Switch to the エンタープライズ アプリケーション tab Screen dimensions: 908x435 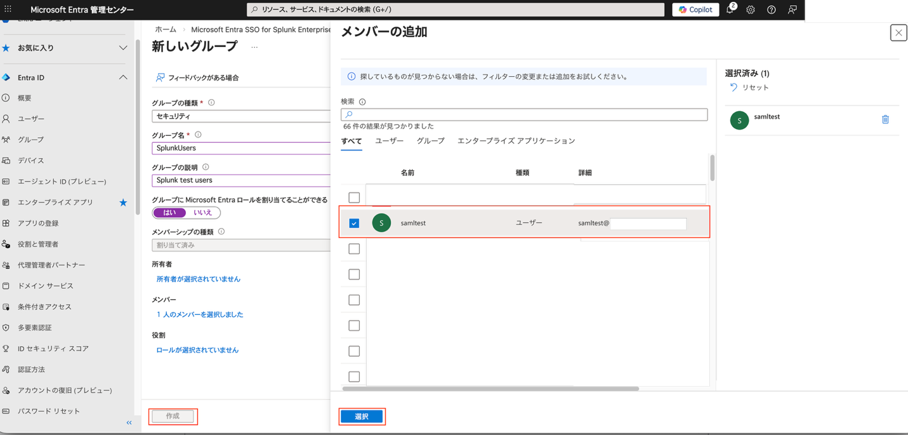pyautogui.click(x=517, y=140)
